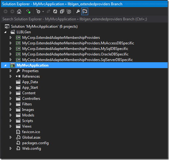This screenshot has width=169, height=160.
Task: Click the Forward navigation arrow in toolbar
Action: [x=12, y=12]
